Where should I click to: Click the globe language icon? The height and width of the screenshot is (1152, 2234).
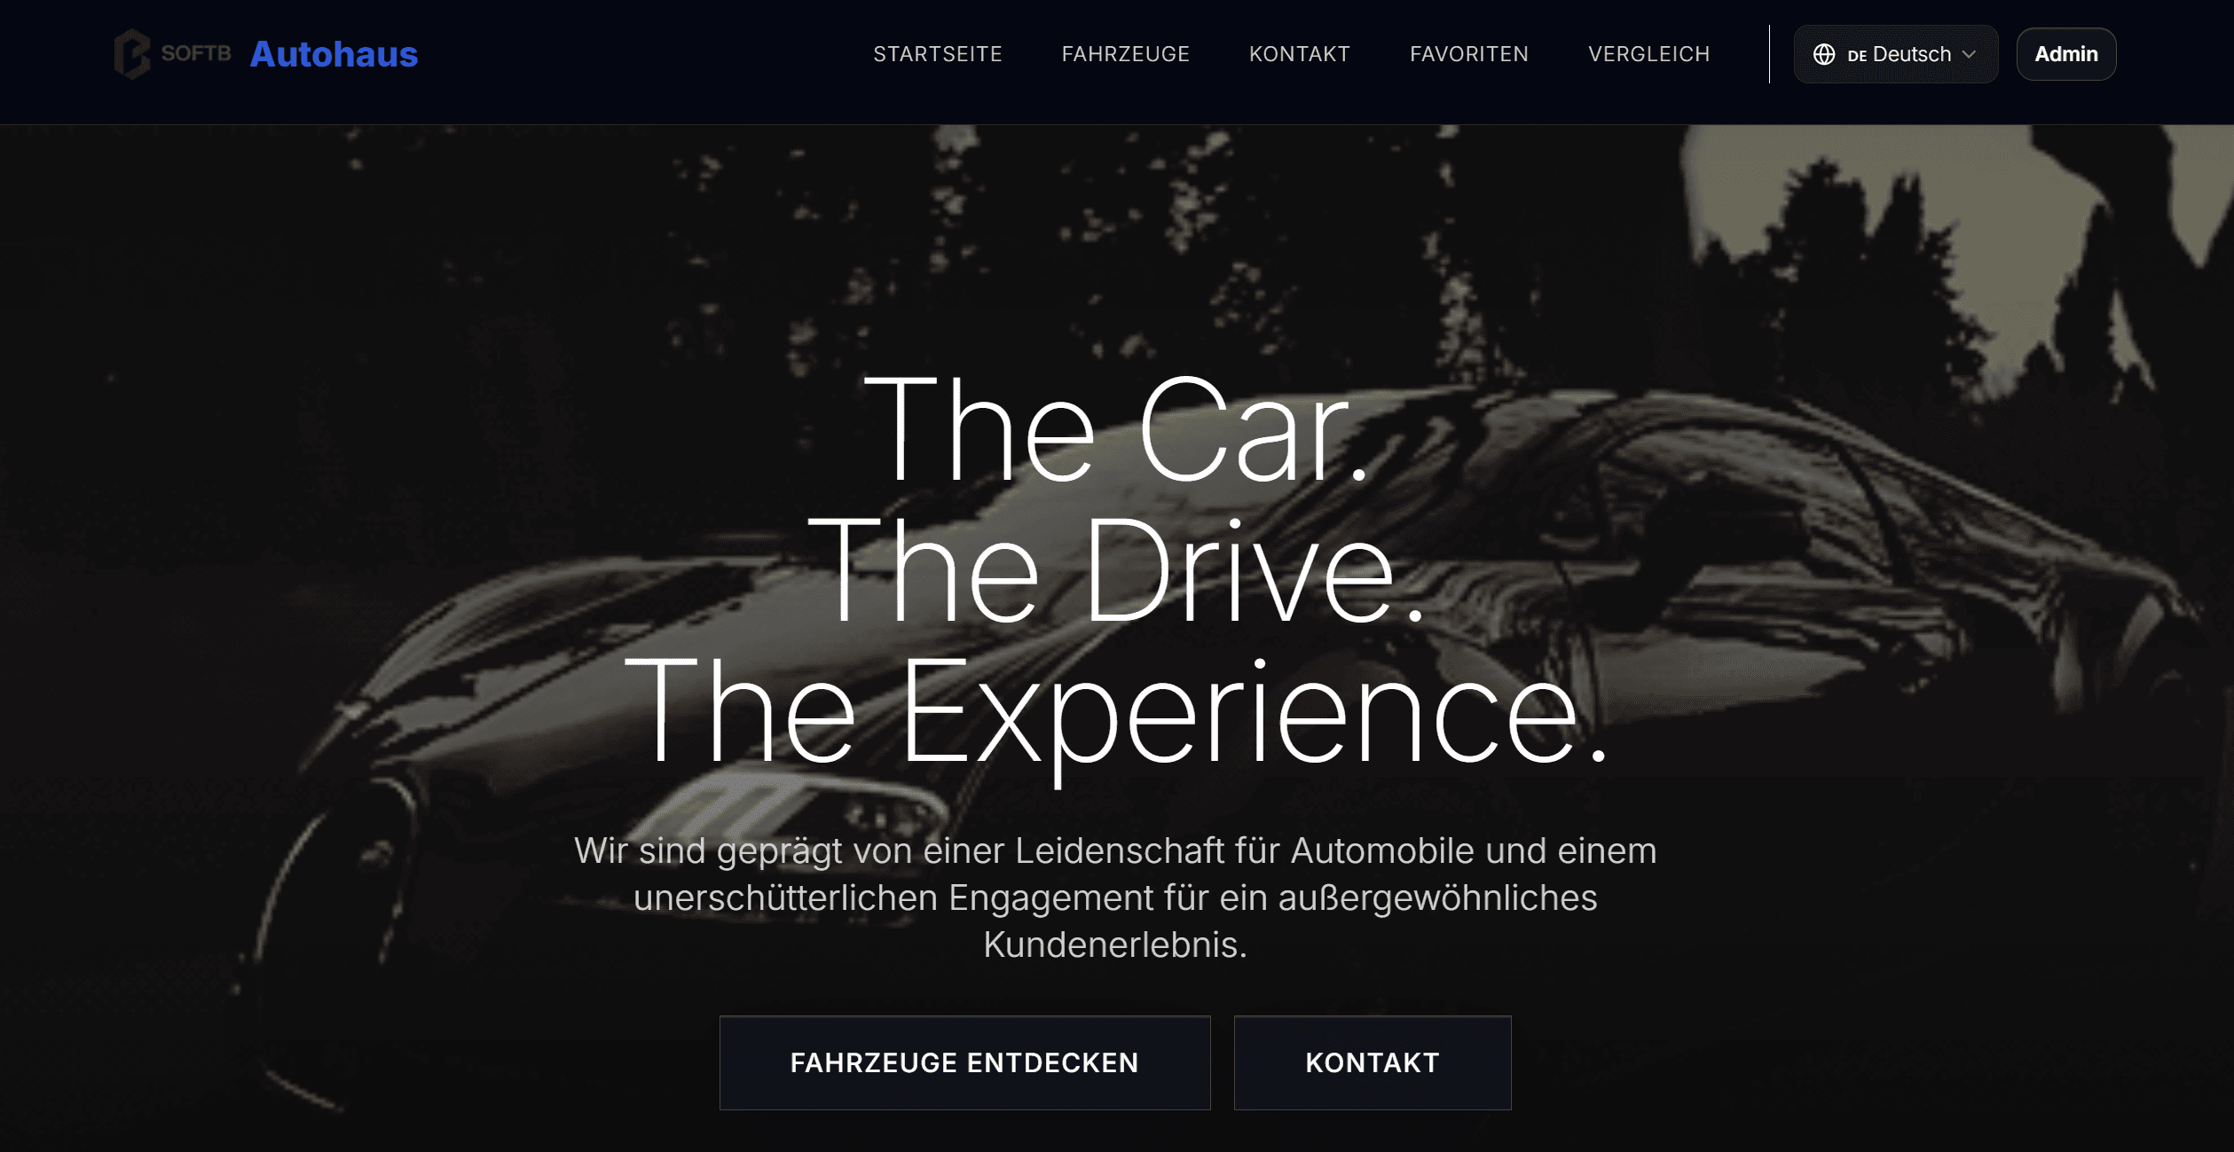(x=1824, y=54)
